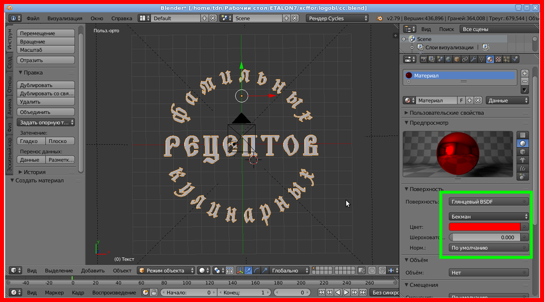Viewport: 544px width, 302px height.
Task: Select the Render camera properties icon
Action: coord(425,59)
